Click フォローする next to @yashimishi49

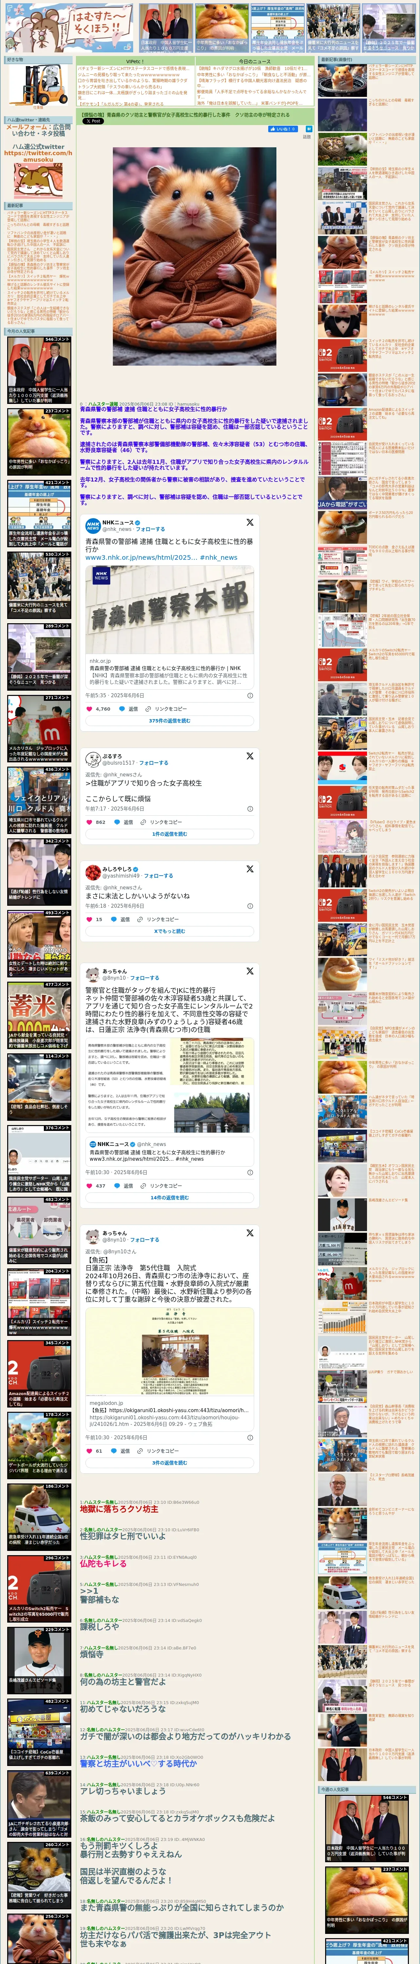(159, 875)
